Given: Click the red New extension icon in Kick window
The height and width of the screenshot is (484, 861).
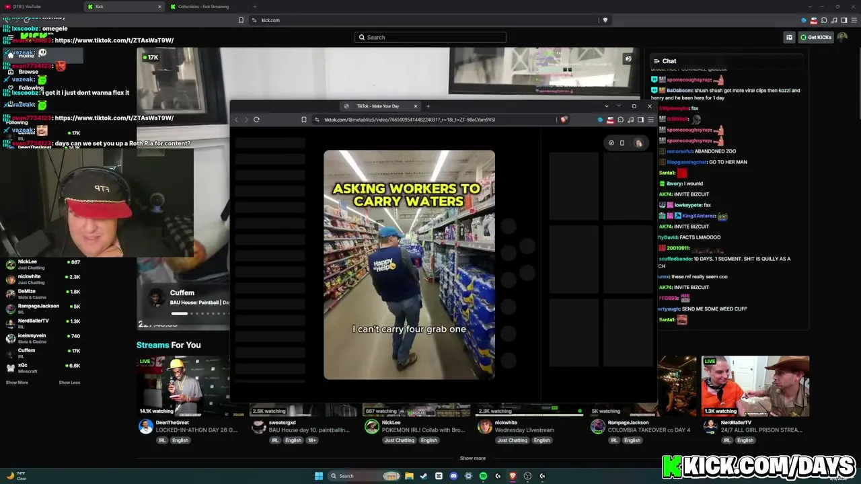Looking at the screenshot, I should point(814,20).
